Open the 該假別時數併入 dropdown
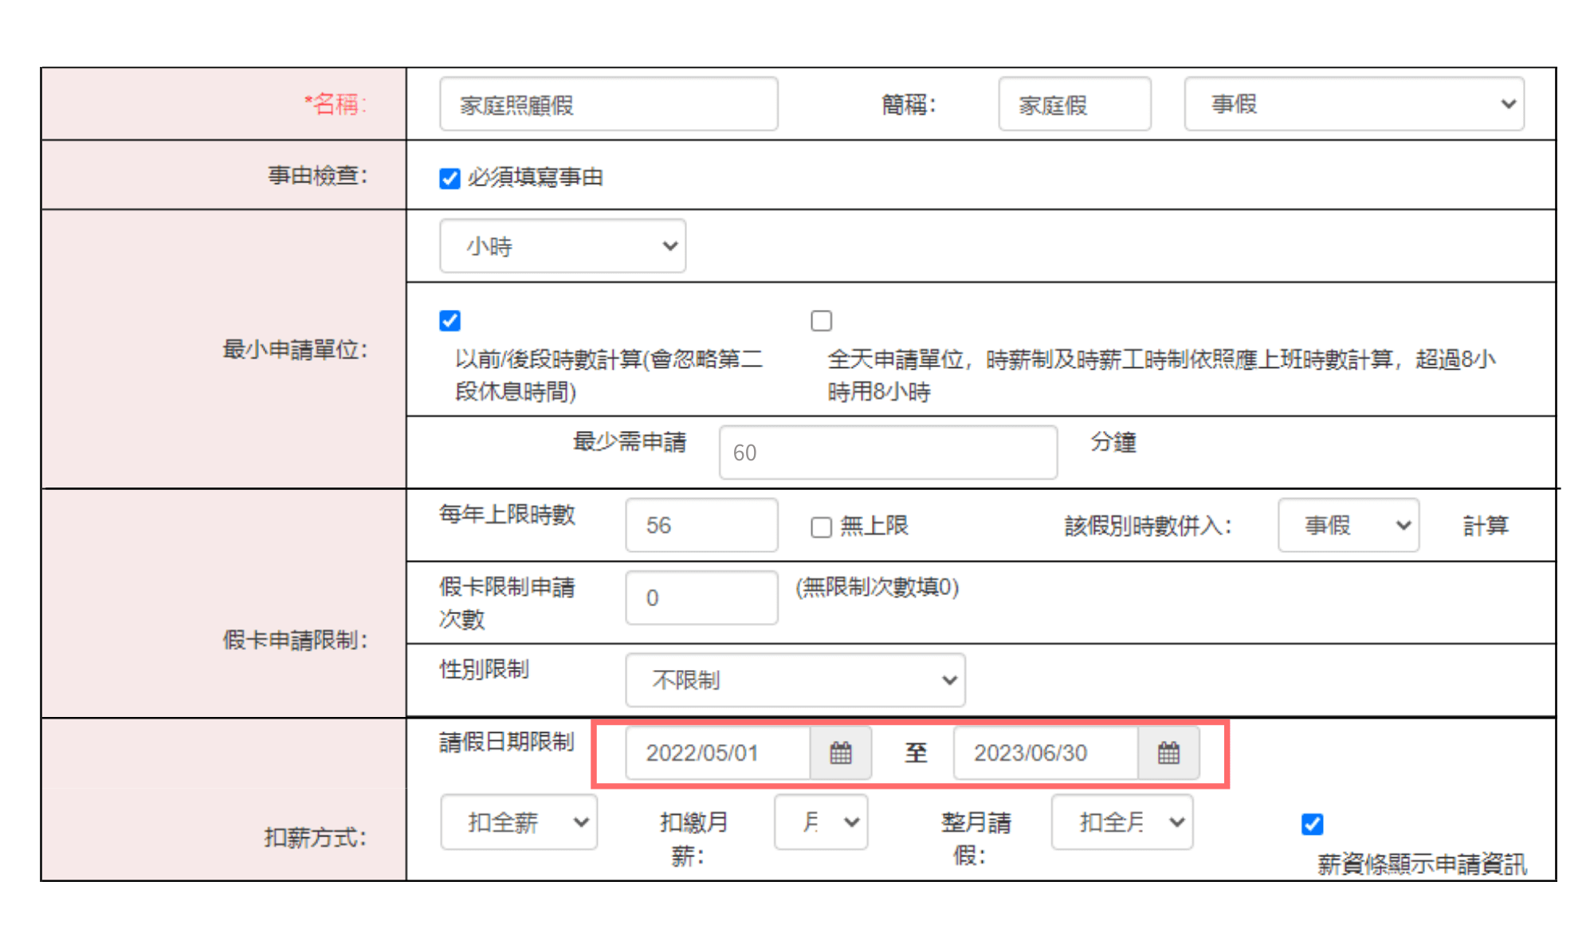 tap(1348, 525)
